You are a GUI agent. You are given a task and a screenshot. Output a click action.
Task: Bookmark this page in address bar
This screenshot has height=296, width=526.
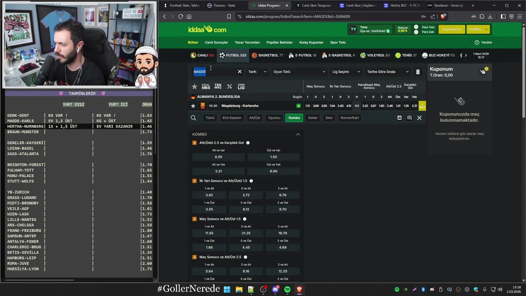pos(229,16)
